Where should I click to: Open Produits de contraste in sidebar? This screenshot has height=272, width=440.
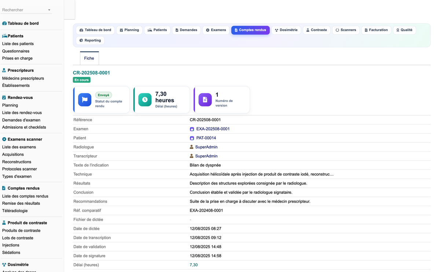coord(21,230)
